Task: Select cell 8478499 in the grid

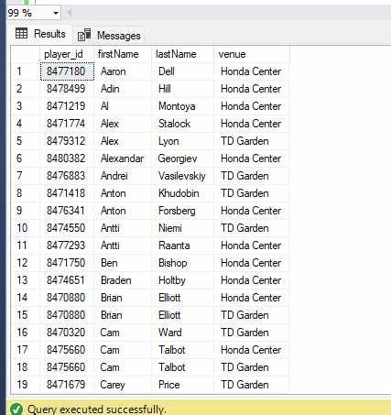Action: pos(67,89)
